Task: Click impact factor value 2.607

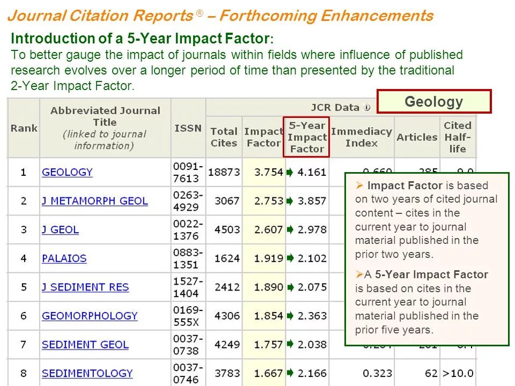Action: [269, 229]
